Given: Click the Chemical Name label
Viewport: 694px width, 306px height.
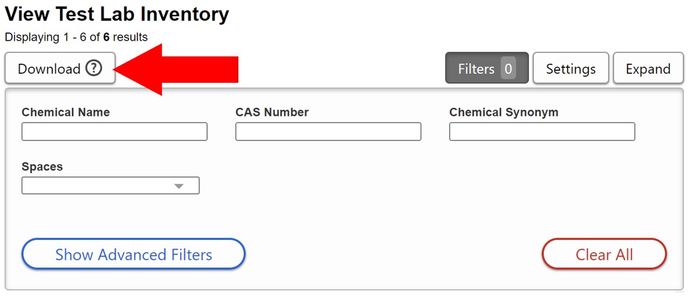Looking at the screenshot, I should coord(65,112).
